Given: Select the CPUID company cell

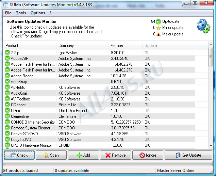Looking at the screenshot, I should pyautogui.click(x=83, y=145).
